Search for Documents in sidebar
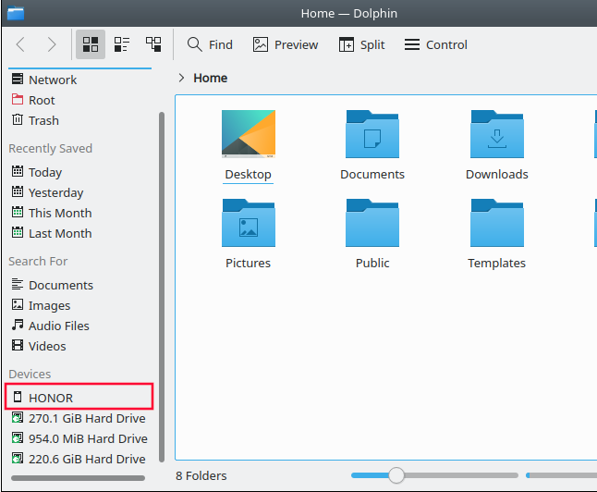The image size is (597, 492). [x=79, y=285]
